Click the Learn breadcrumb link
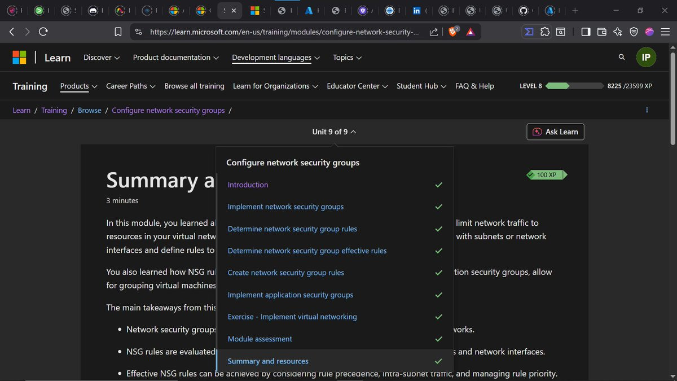This screenshot has width=677, height=381. point(21,110)
